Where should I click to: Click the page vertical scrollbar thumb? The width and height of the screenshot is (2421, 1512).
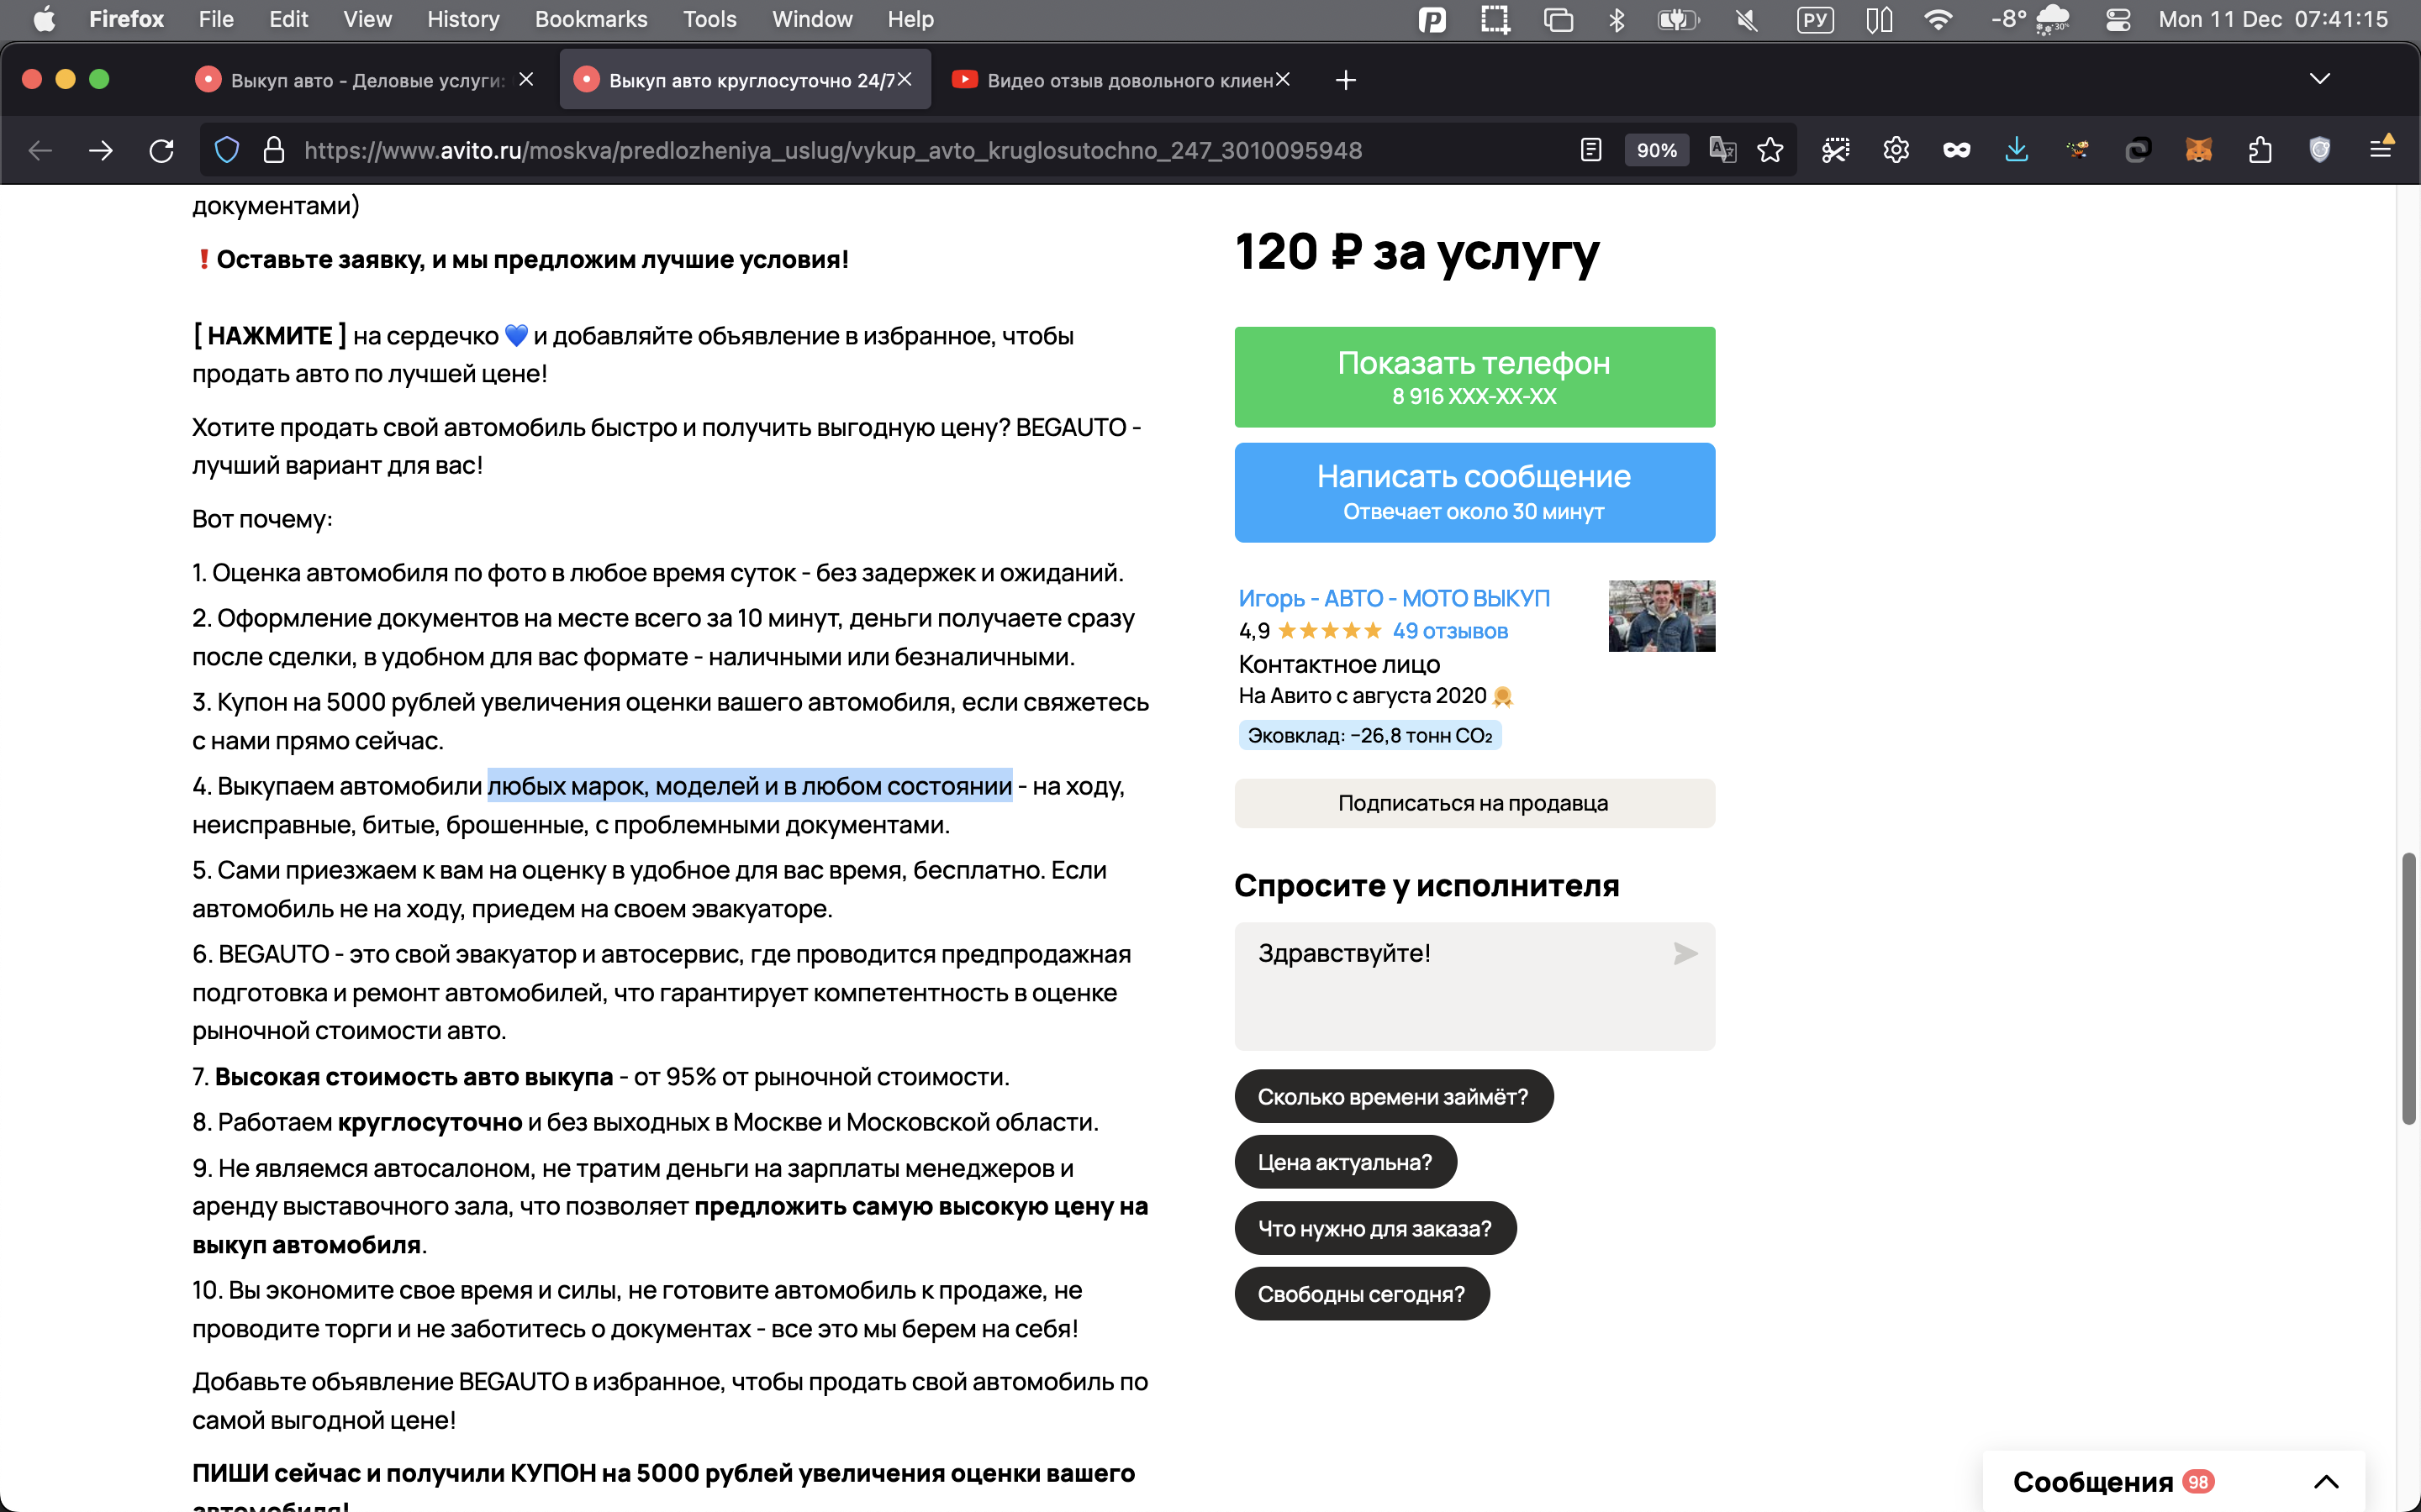click(x=2409, y=988)
